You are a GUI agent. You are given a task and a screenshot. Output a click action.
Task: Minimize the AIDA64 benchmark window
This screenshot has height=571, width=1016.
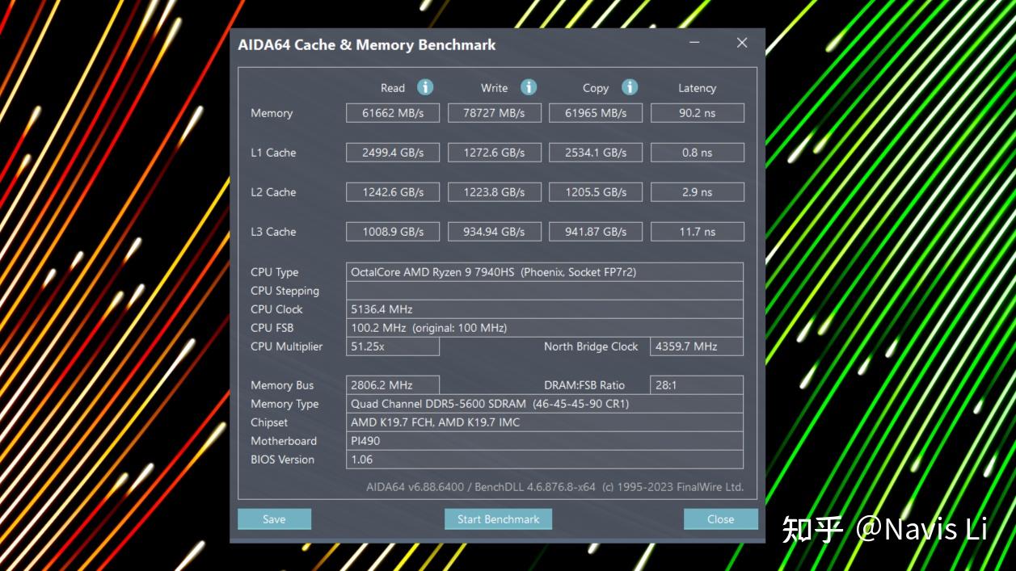[x=695, y=43]
